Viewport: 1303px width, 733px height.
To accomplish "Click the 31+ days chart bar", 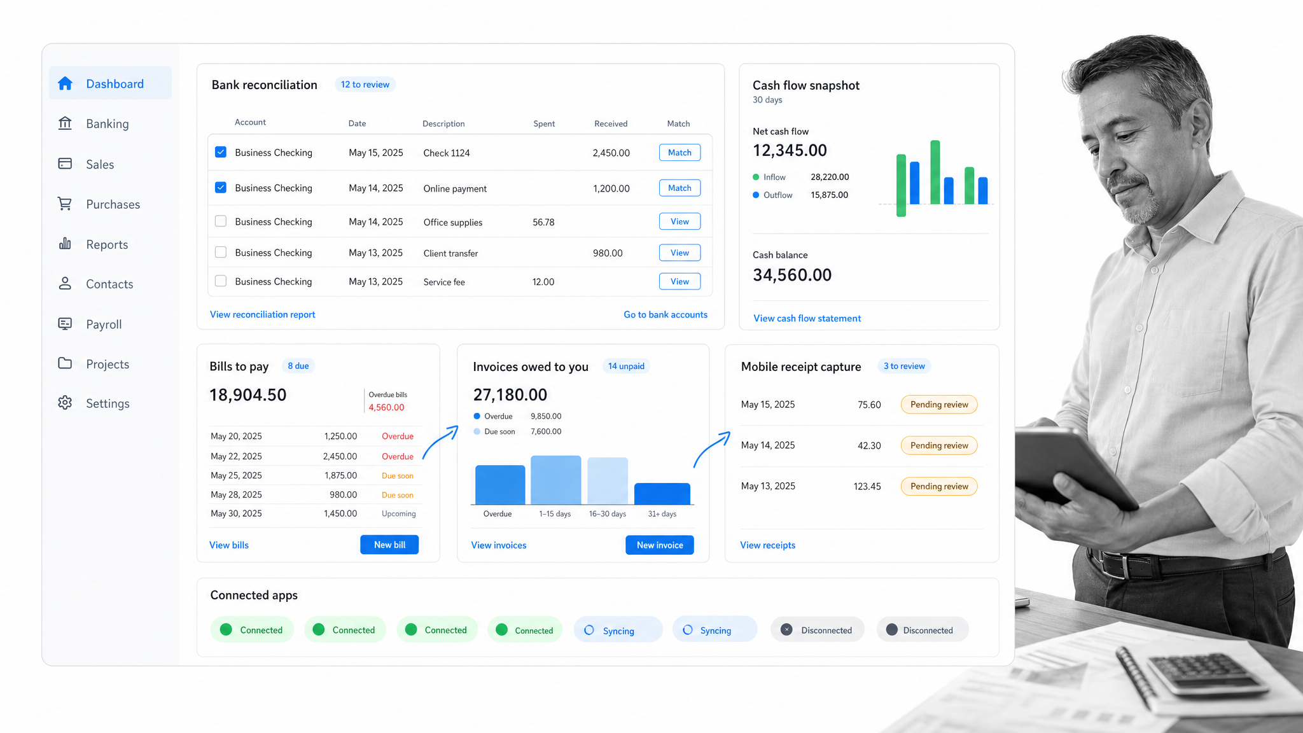I will point(662,494).
